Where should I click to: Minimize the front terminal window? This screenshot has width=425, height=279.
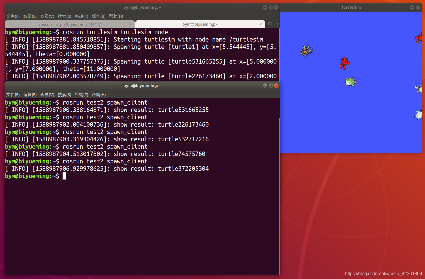pos(265,86)
